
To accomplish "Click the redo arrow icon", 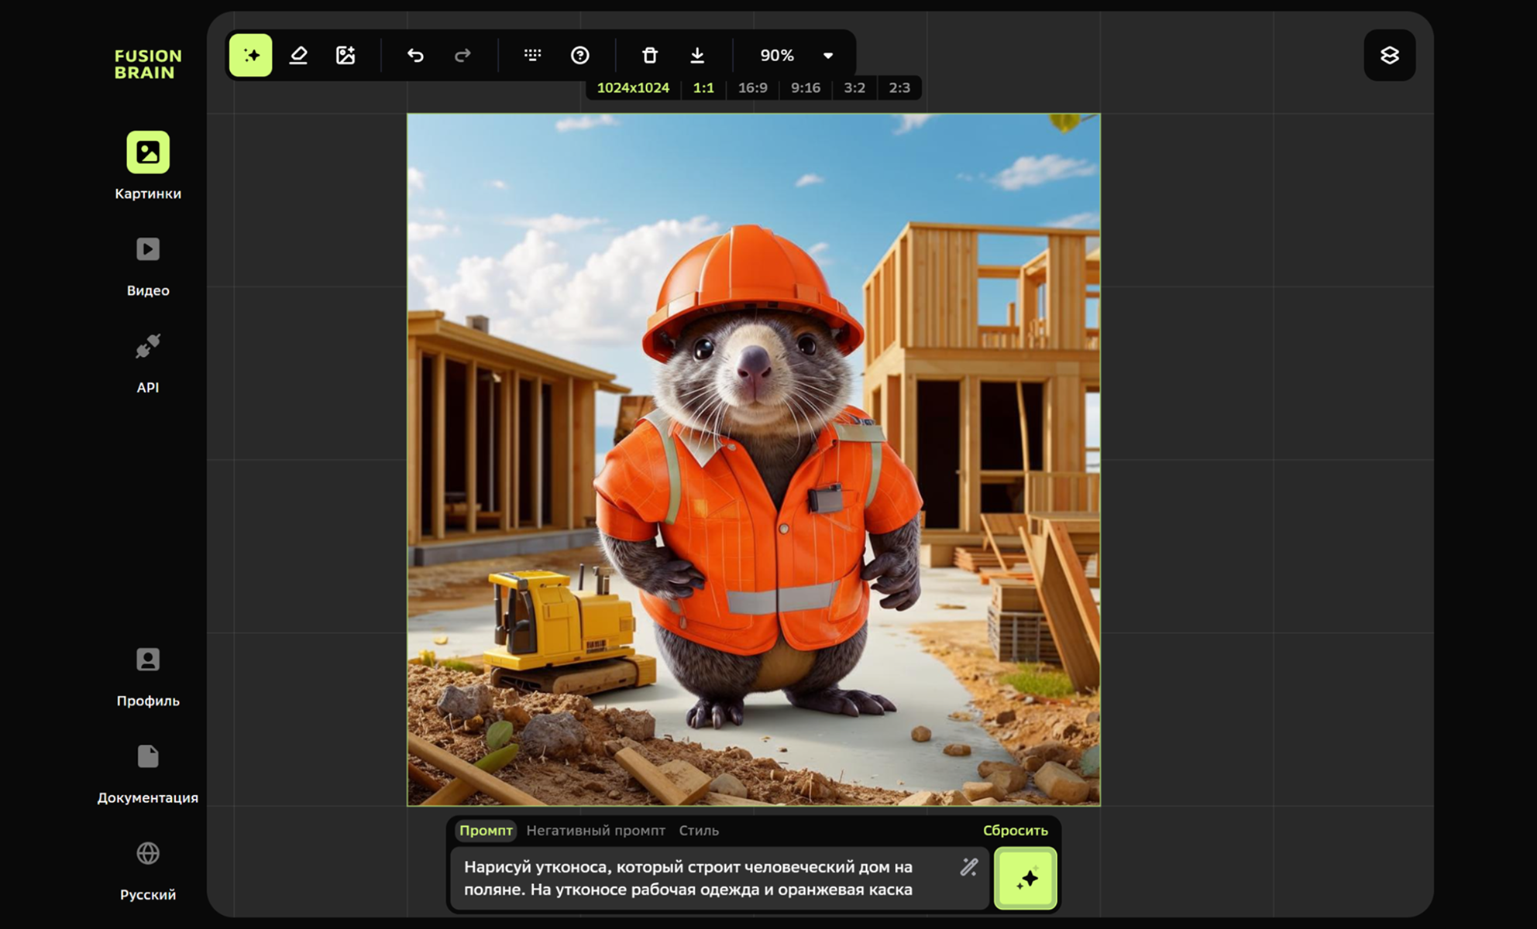I will (x=462, y=55).
